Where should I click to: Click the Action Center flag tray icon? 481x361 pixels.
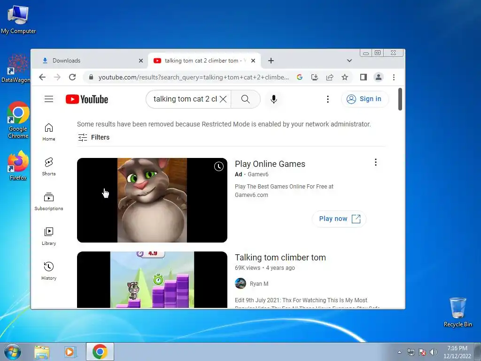tap(422, 352)
